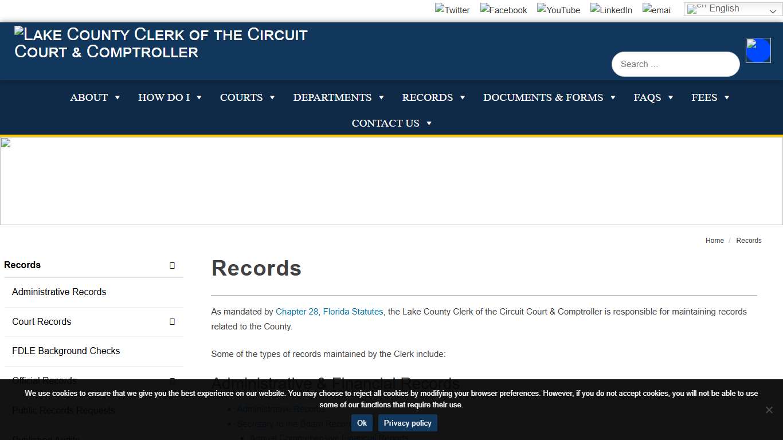This screenshot has height=440, width=783.
Task: Click the Facebook icon
Action: 503,9
